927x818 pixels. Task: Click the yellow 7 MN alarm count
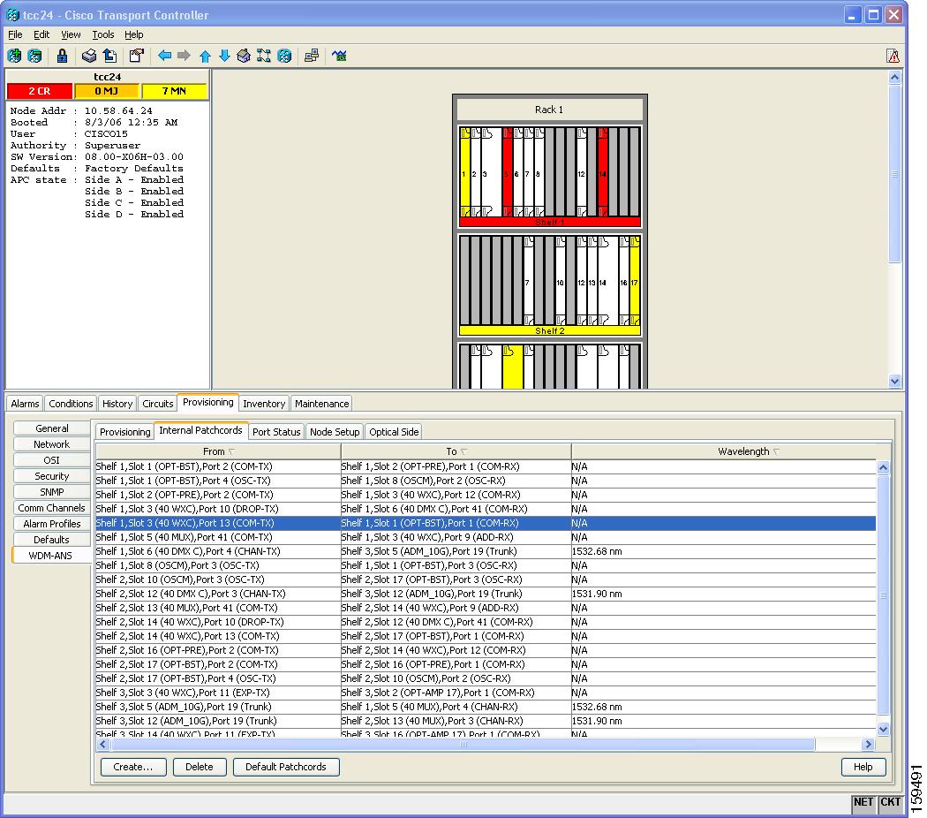(174, 91)
